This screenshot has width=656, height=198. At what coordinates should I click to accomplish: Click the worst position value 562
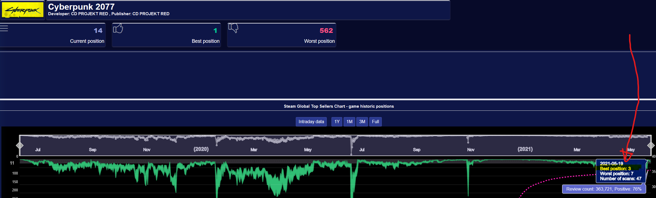326,31
